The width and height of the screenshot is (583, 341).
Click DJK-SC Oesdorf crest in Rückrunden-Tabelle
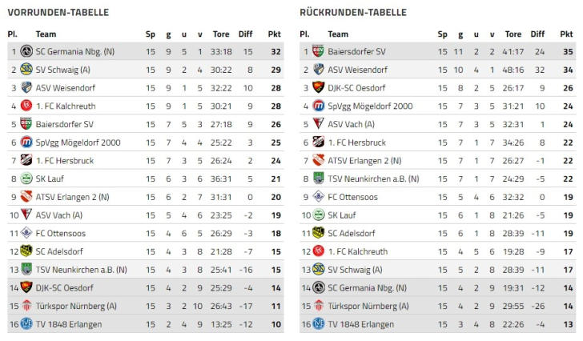tap(319, 87)
